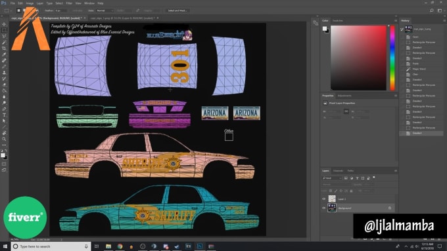The image size is (447, 251).
Task: Open the layer Opacity dropdown
Action: point(368,185)
